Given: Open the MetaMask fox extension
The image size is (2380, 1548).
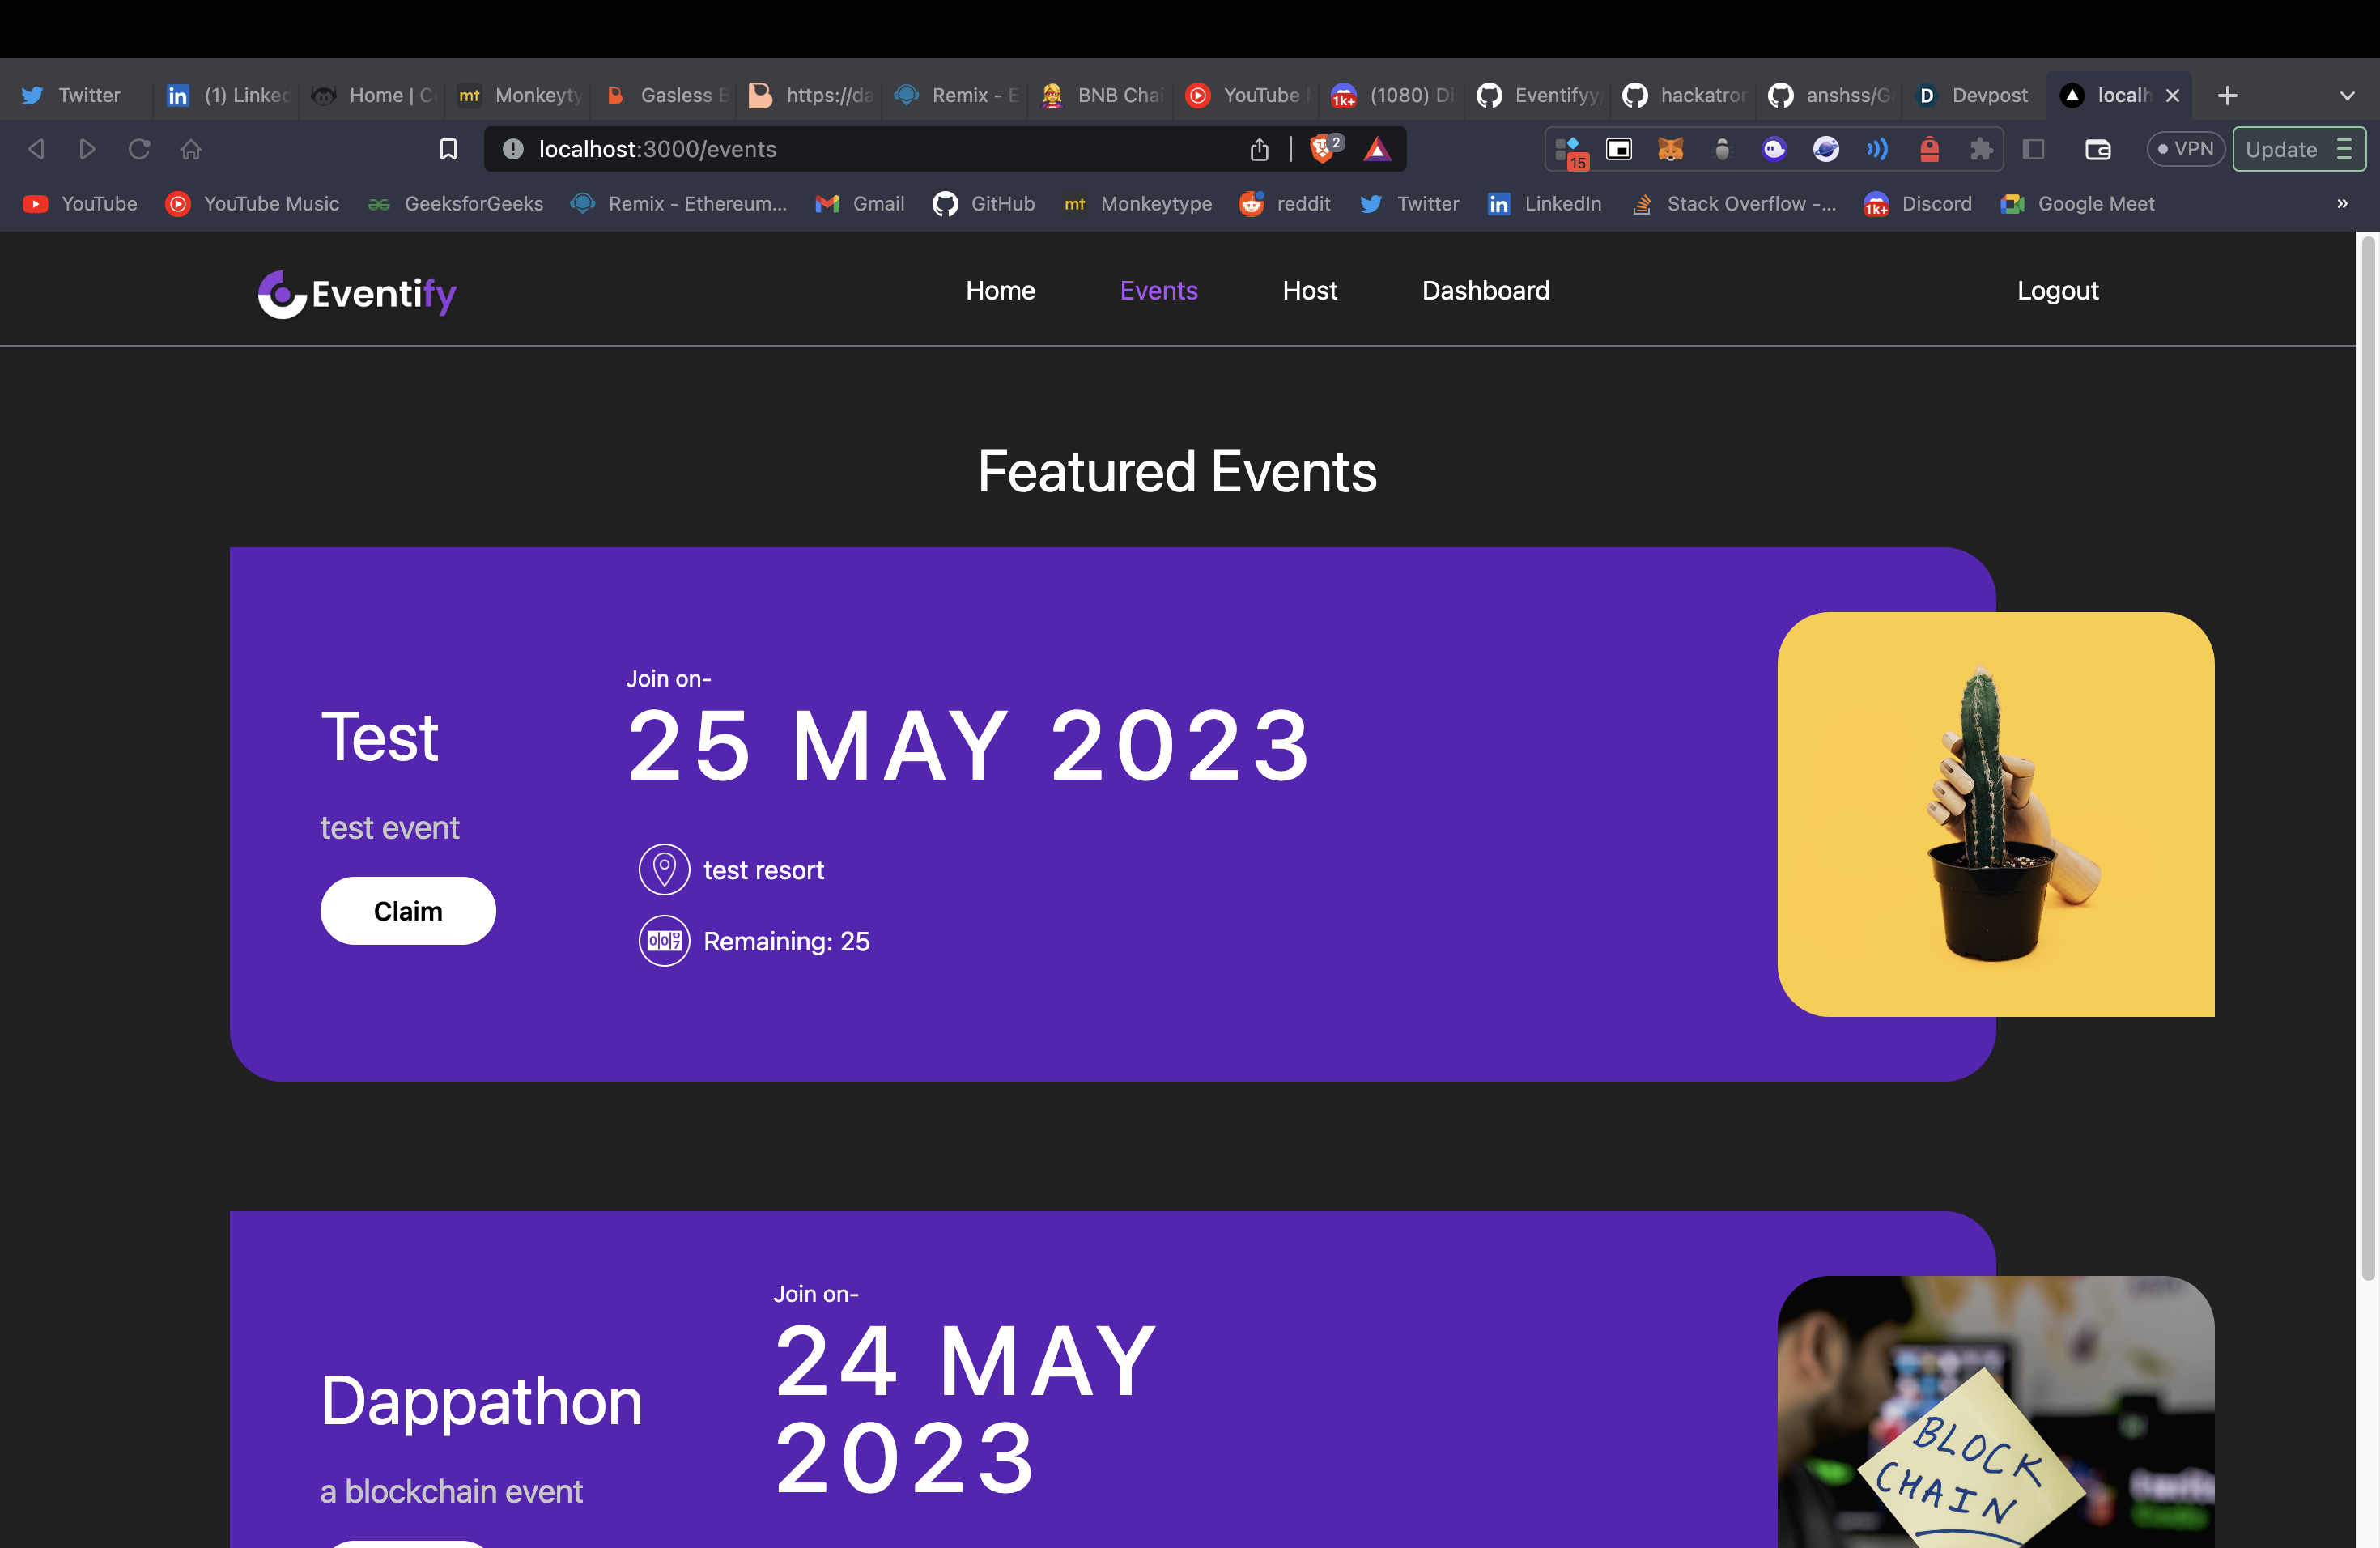Looking at the screenshot, I should click(x=1670, y=150).
